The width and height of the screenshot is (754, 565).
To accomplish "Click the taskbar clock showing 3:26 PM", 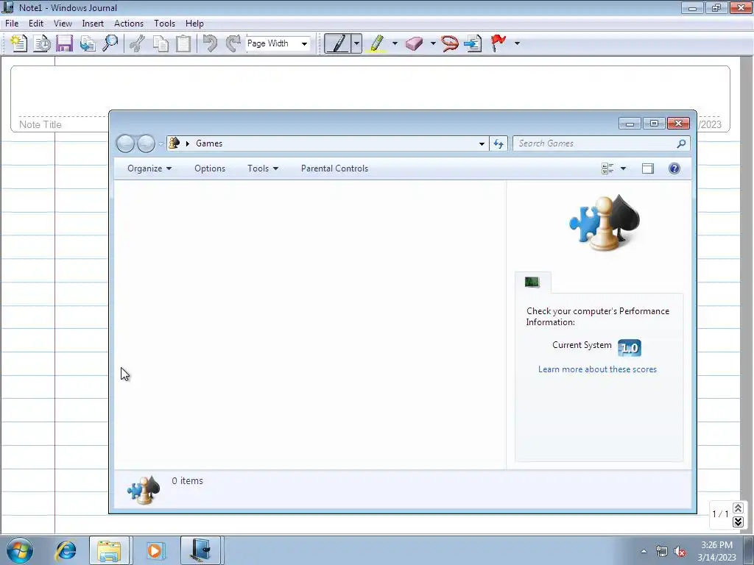I will pyautogui.click(x=716, y=545).
